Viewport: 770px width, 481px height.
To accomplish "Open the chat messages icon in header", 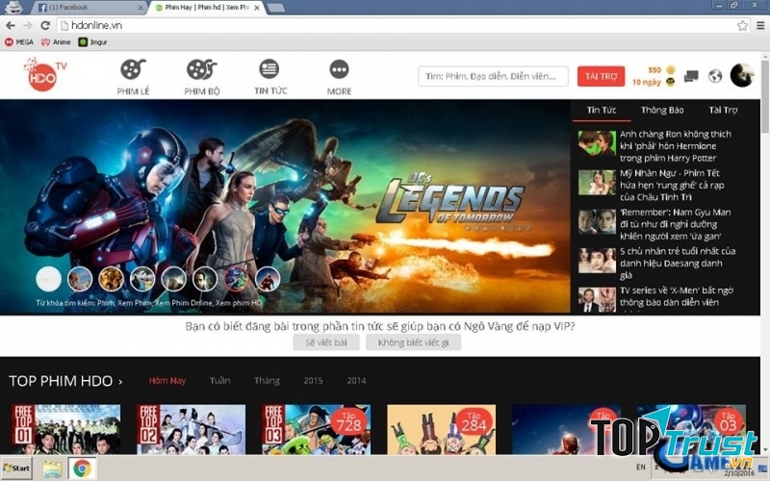I will 691,76.
